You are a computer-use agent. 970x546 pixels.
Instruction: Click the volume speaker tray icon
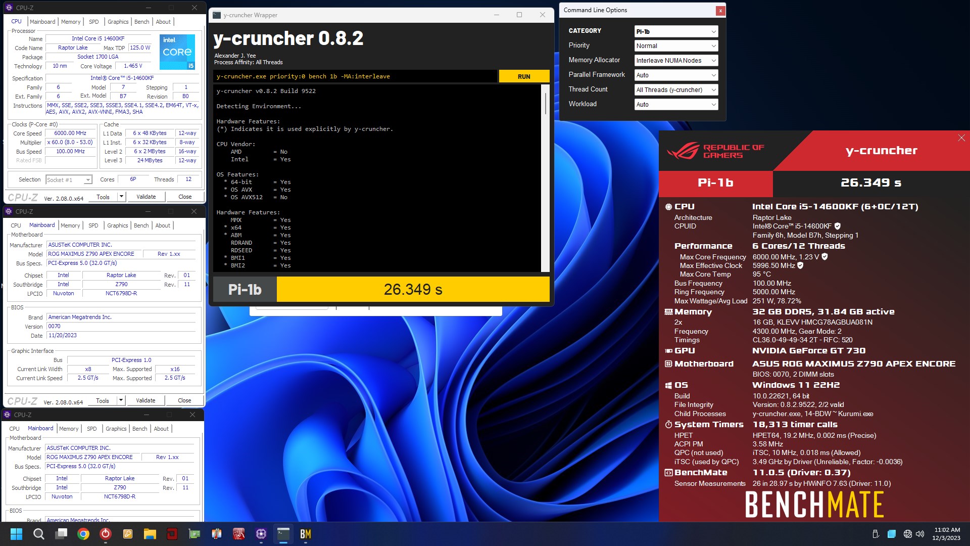coord(920,534)
